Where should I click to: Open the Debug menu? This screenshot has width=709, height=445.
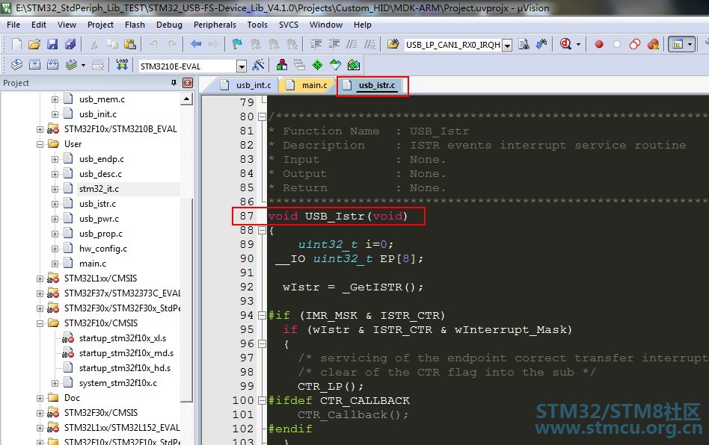169,25
